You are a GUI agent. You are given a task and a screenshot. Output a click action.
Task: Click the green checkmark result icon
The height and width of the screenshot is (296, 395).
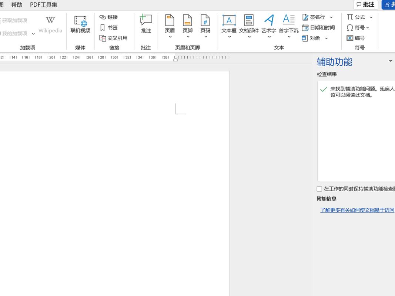pyautogui.click(x=324, y=89)
